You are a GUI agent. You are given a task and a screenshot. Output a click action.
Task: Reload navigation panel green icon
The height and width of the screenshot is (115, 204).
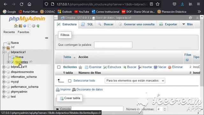[x=38, y=26]
